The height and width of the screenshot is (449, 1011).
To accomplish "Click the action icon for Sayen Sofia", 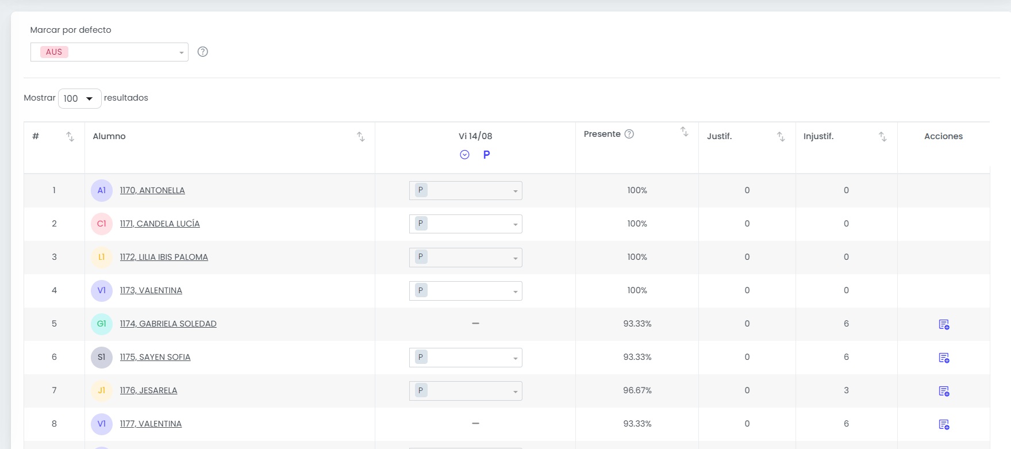I will click(x=944, y=358).
